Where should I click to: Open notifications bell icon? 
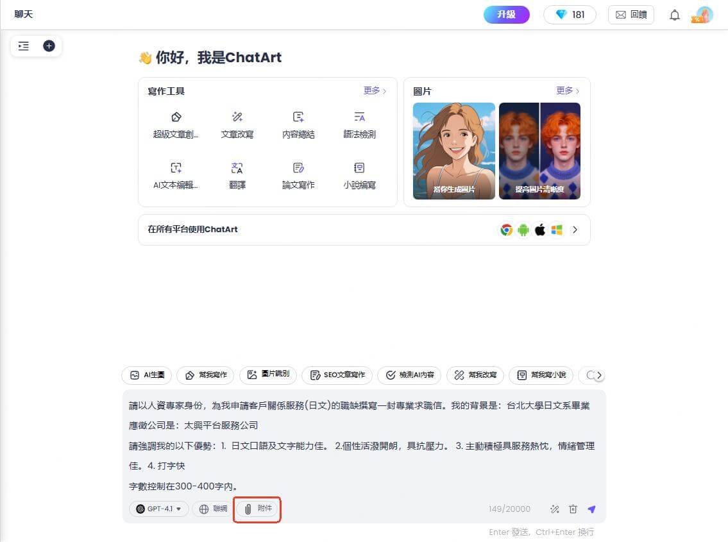675,15
